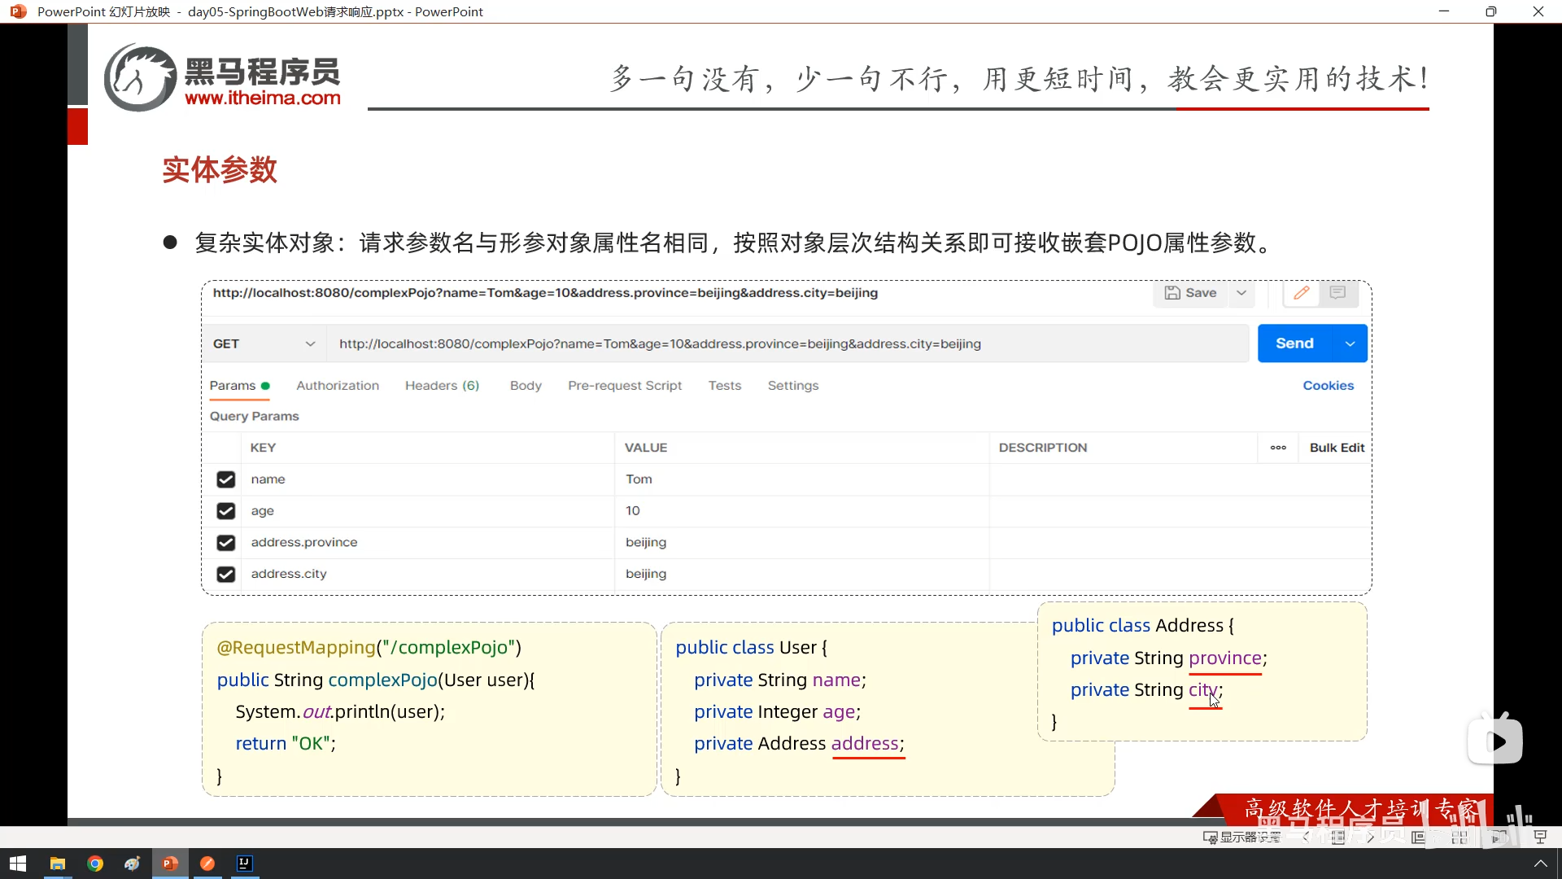The width and height of the screenshot is (1562, 879).
Task: Click the www.itheima.com link
Action: (263, 98)
